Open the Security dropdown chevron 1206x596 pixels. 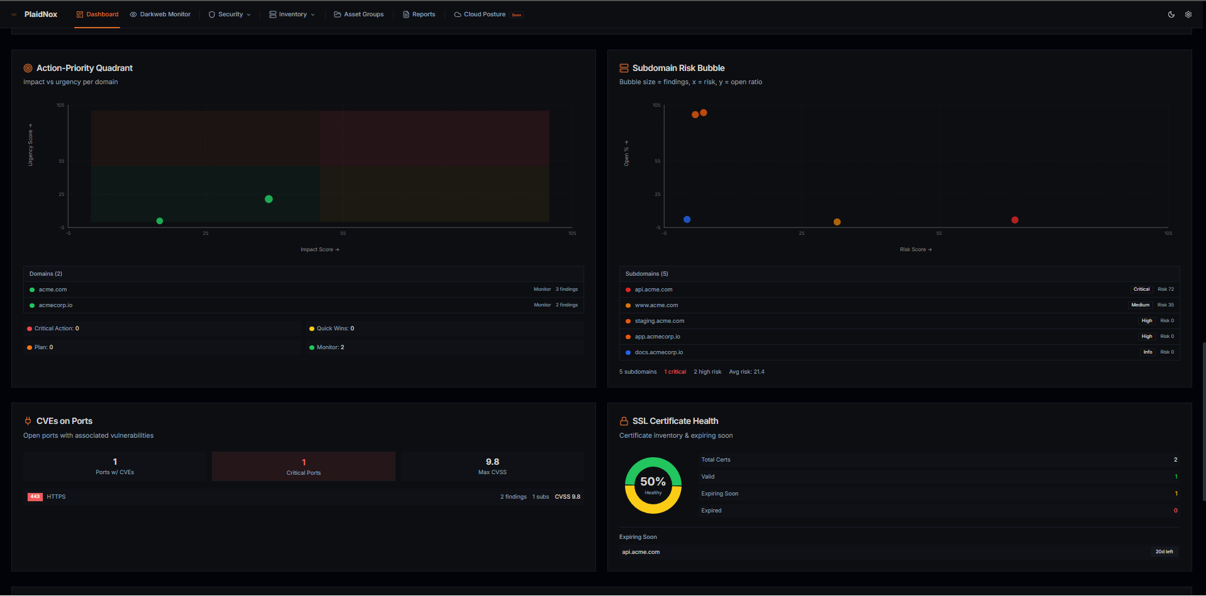249,14
